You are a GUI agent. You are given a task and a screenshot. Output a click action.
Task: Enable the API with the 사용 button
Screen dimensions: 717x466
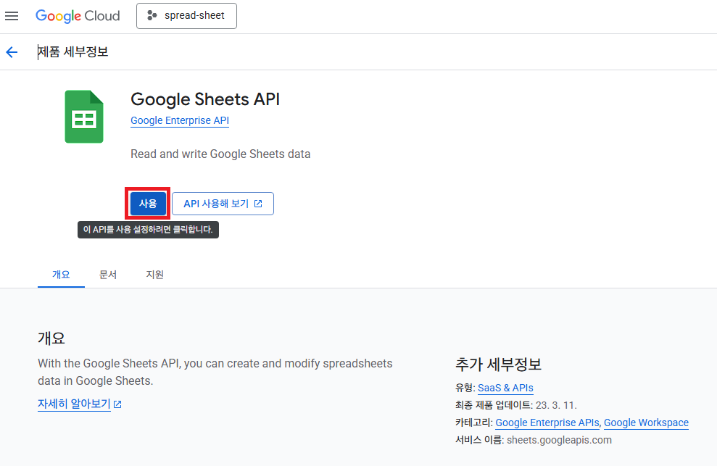[148, 204]
